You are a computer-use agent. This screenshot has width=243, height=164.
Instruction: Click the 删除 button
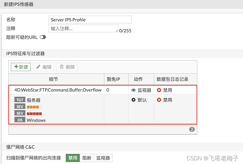[x=67, y=67]
